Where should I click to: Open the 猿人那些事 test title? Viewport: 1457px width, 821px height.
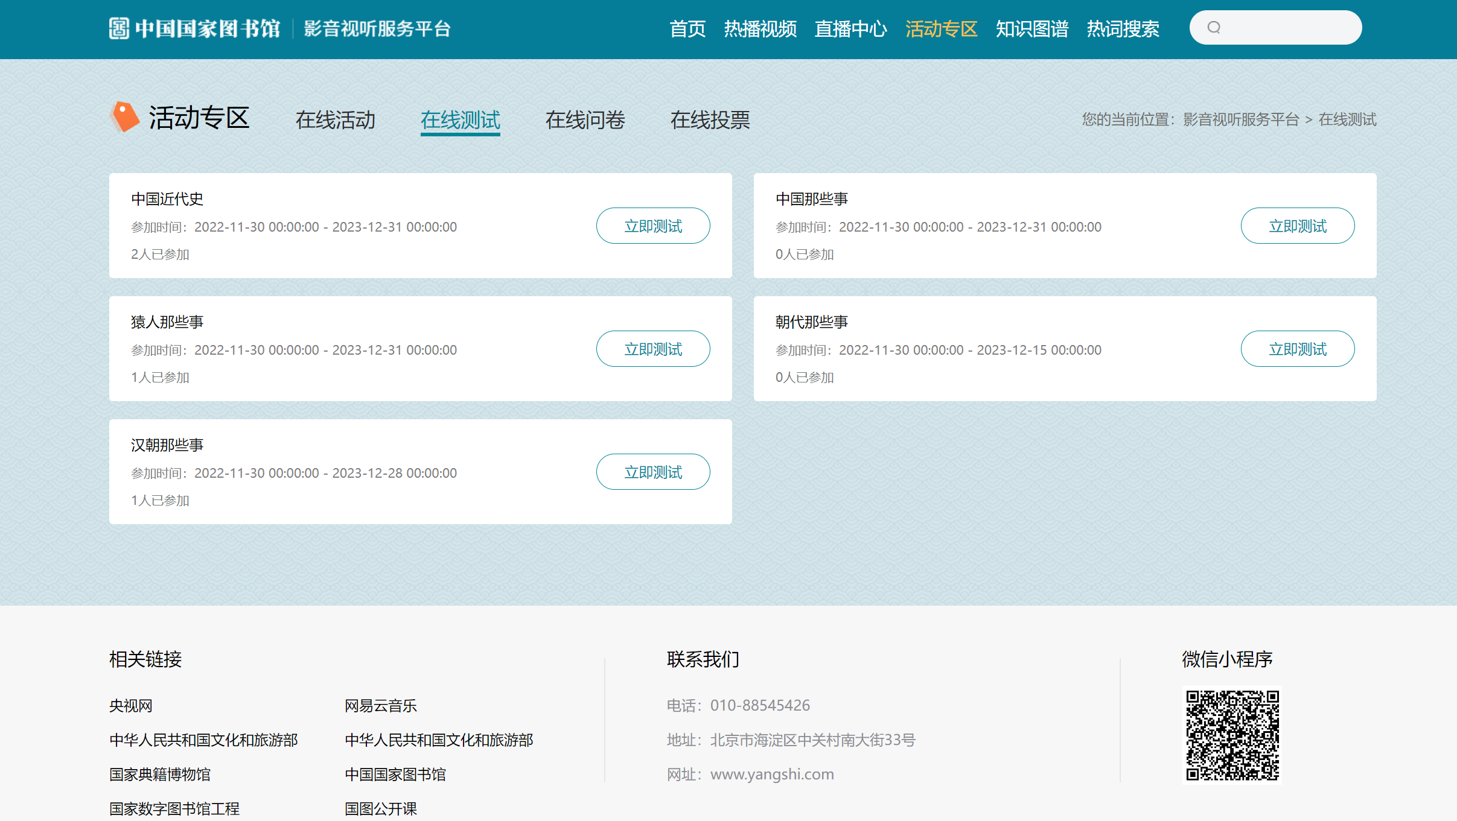pos(167,322)
